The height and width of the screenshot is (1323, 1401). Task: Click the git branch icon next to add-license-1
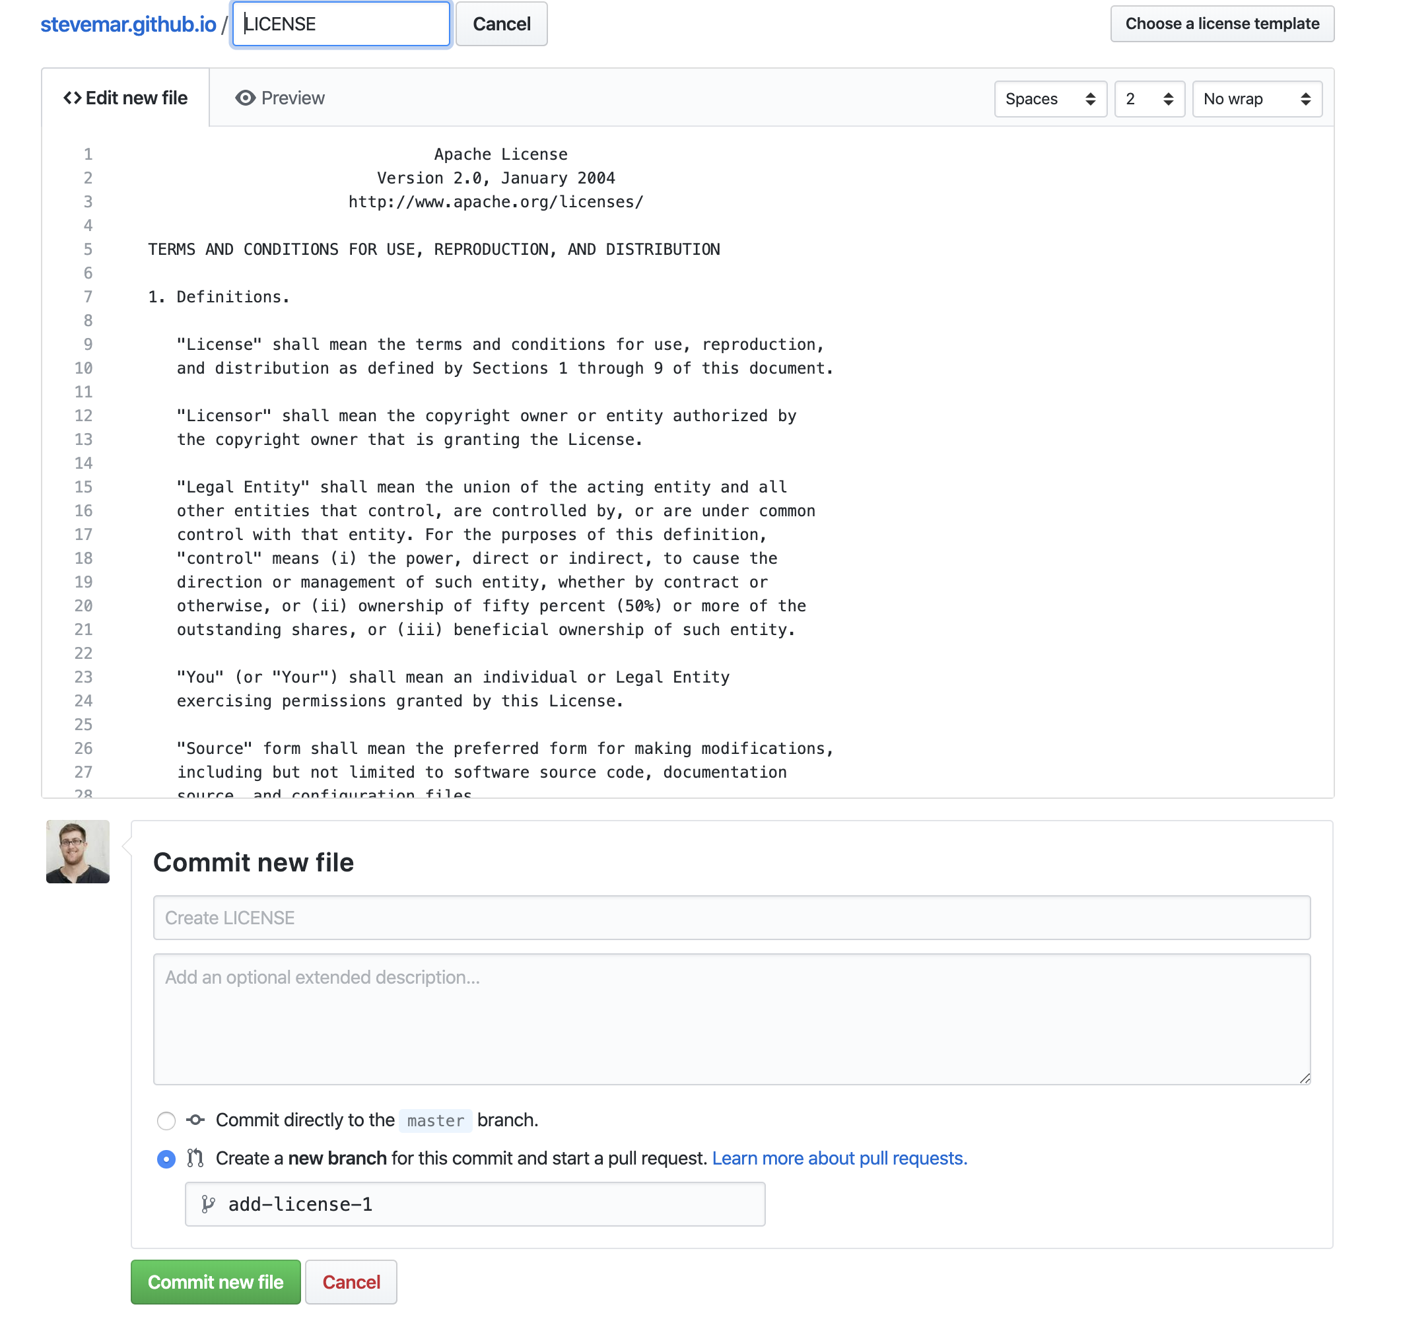pyautogui.click(x=207, y=1204)
